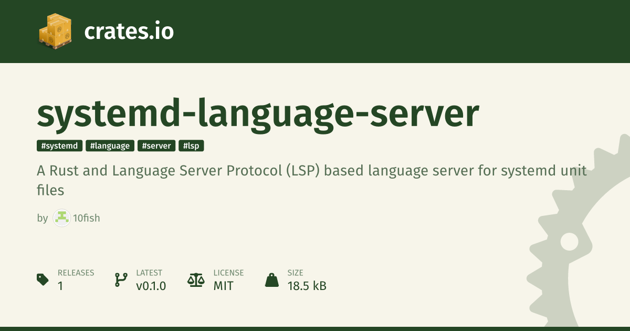Viewport: 630px width, 331px height.
Task: Choose the #lsp keyword tag
Action: (191, 146)
